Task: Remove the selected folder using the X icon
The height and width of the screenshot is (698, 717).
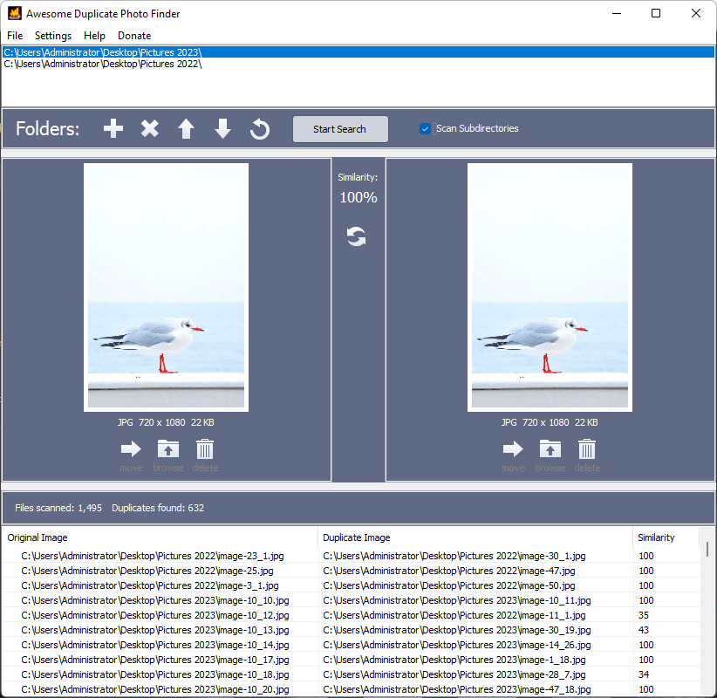Action: [x=149, y=128]
